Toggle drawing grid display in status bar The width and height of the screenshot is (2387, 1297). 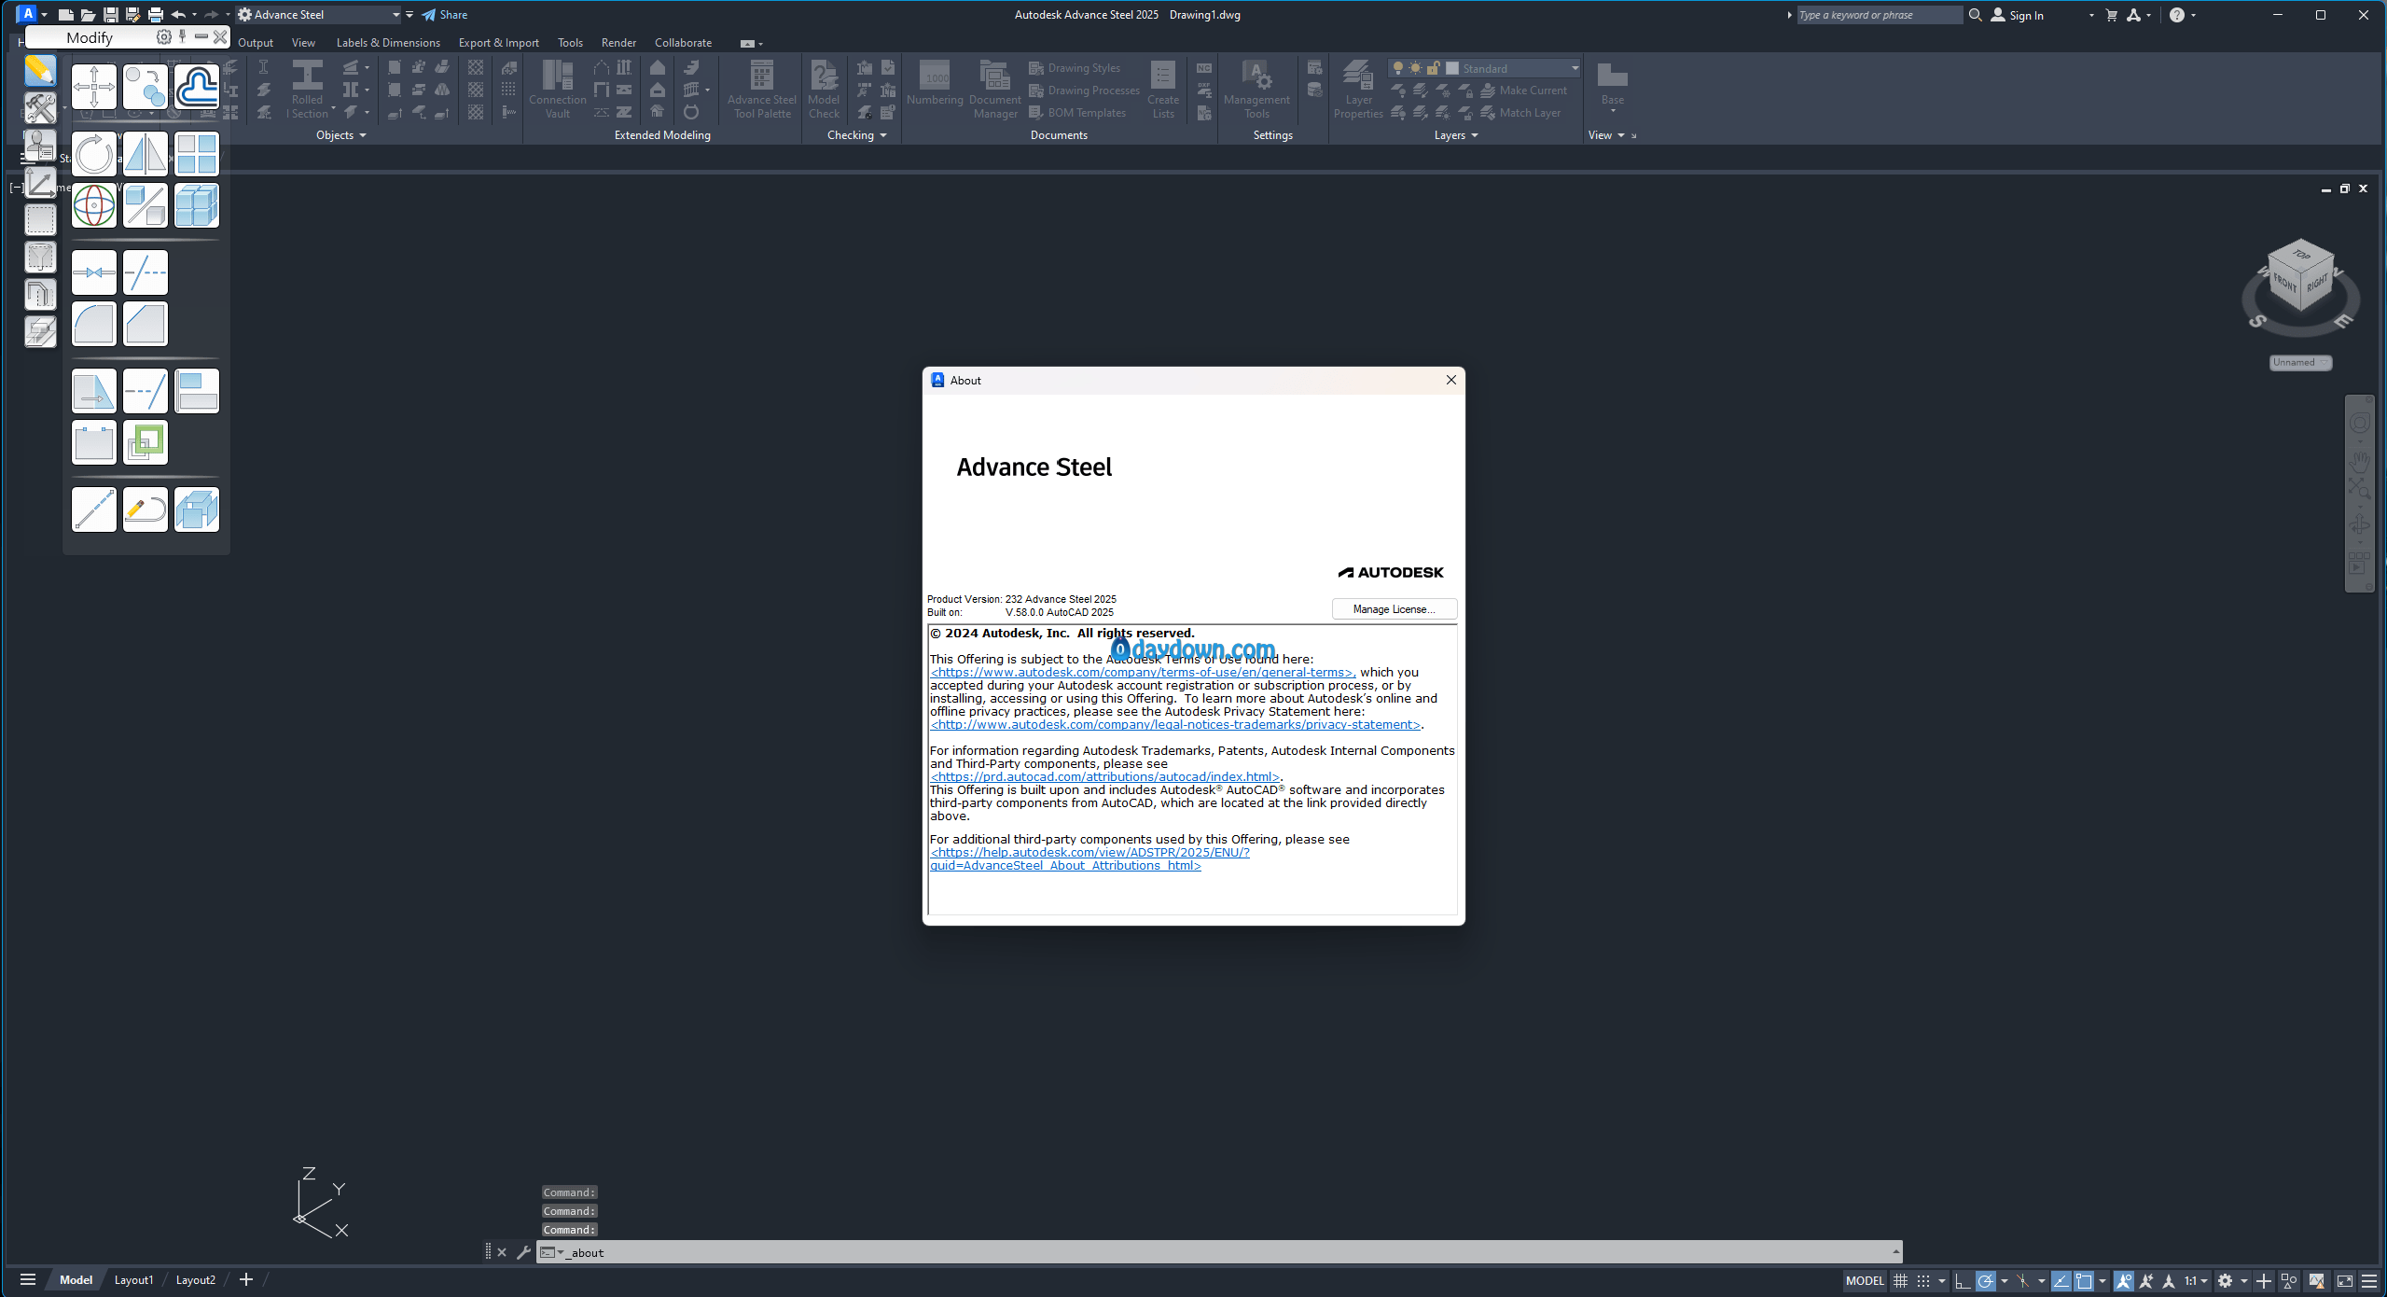tap(1900, 1280)
